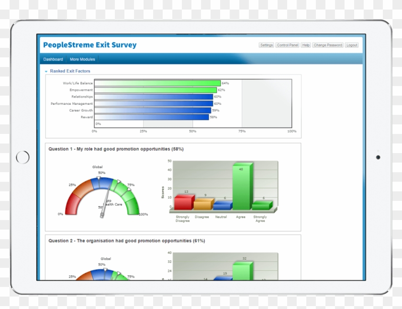Select the Career Growth 59% bar
The image size is (402, 309).
pos(152,110)
